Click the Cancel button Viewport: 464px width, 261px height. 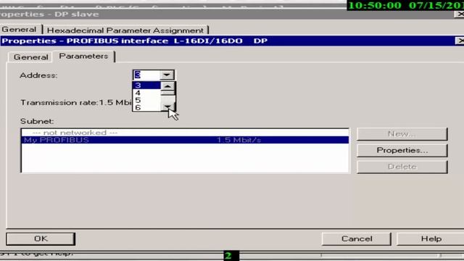[357, 239]
